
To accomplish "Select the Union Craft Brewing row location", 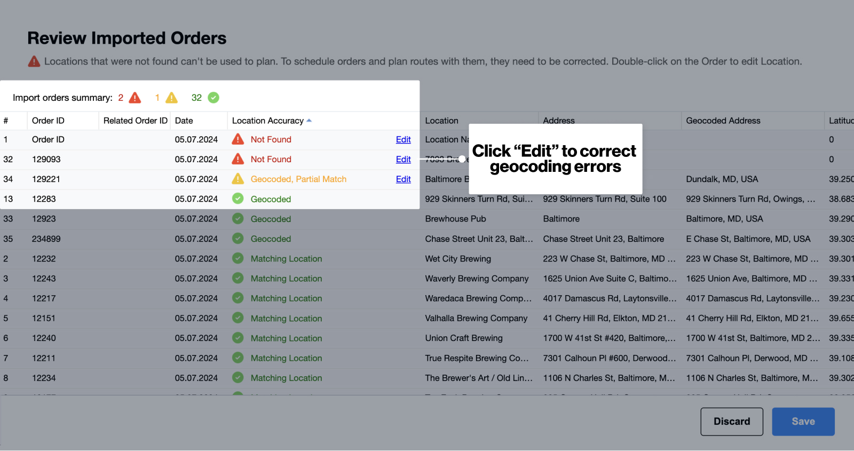I will coord(464,338).
